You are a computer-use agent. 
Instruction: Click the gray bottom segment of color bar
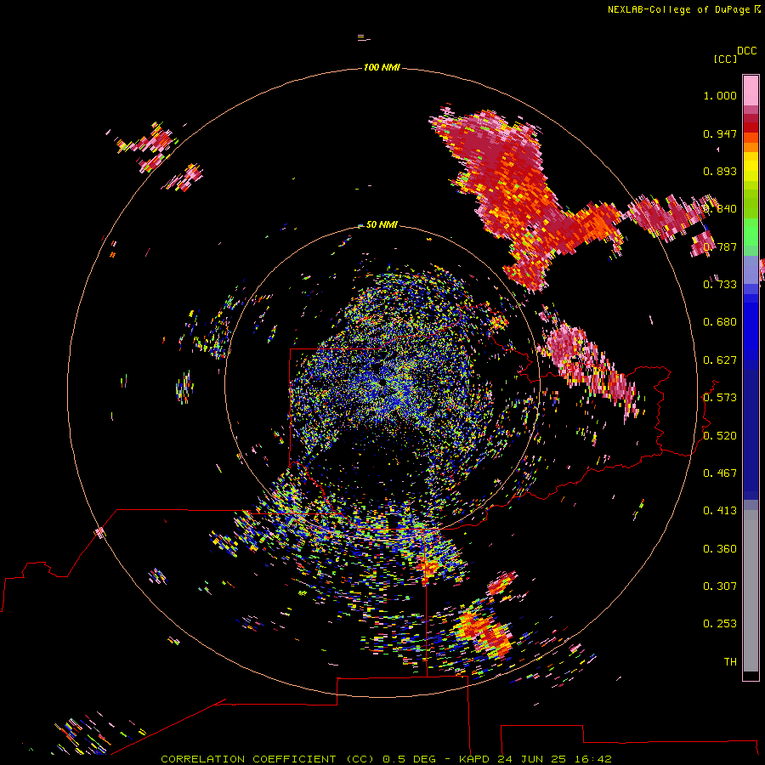tap(751, 591)
